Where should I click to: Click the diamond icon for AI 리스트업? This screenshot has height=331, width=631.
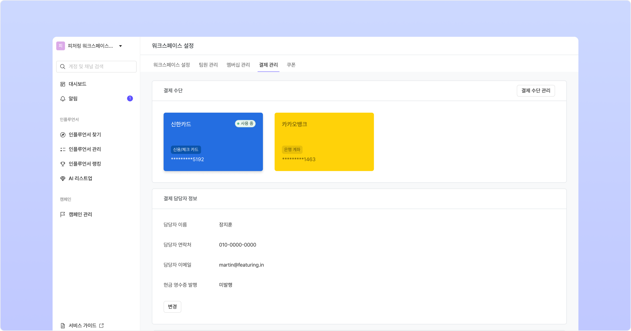pos(63,179)
